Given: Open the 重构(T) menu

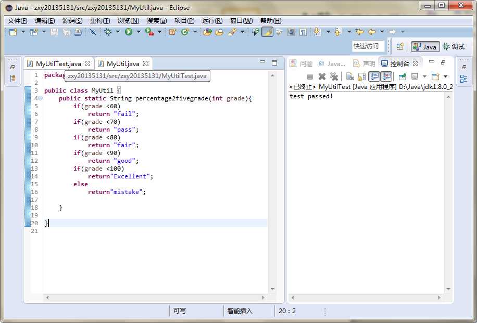Looking at the screenshot, I should click(x=100, y=21).
